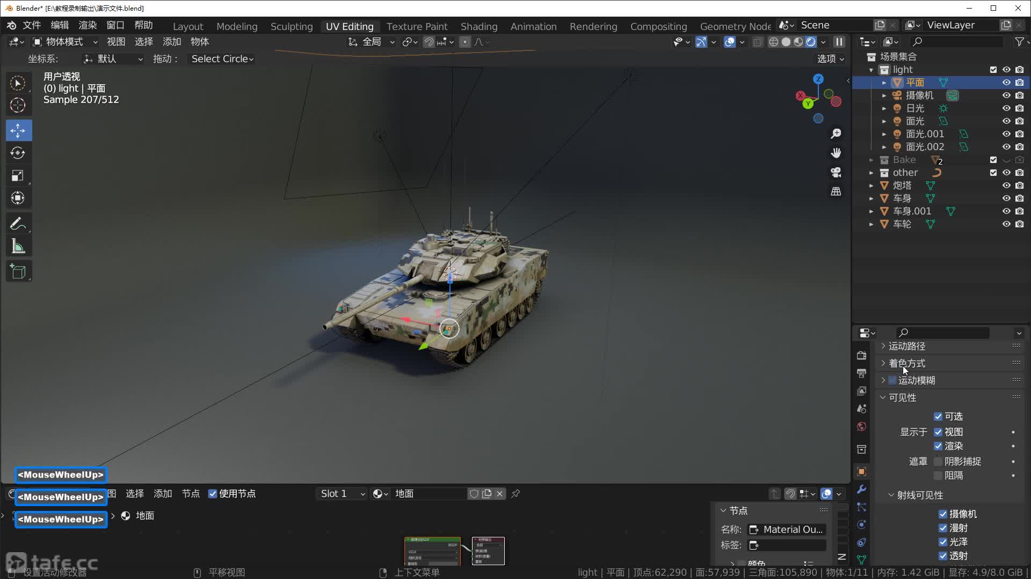Click the material name field 地面

pos(429,494)
